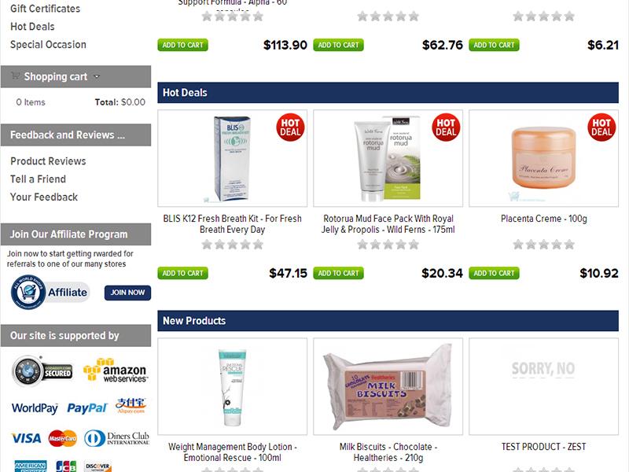Click the GoDaddy Secured seal
Screen dimensions: 629x472
coord(42,371)
